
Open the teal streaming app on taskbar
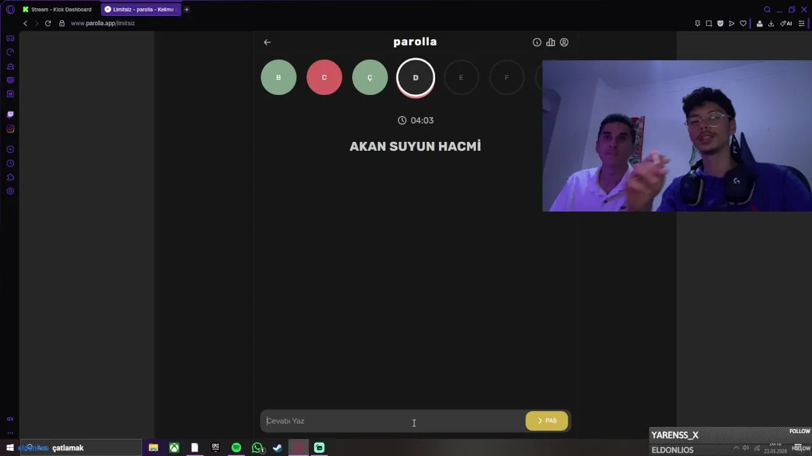[x=319, y=448]
